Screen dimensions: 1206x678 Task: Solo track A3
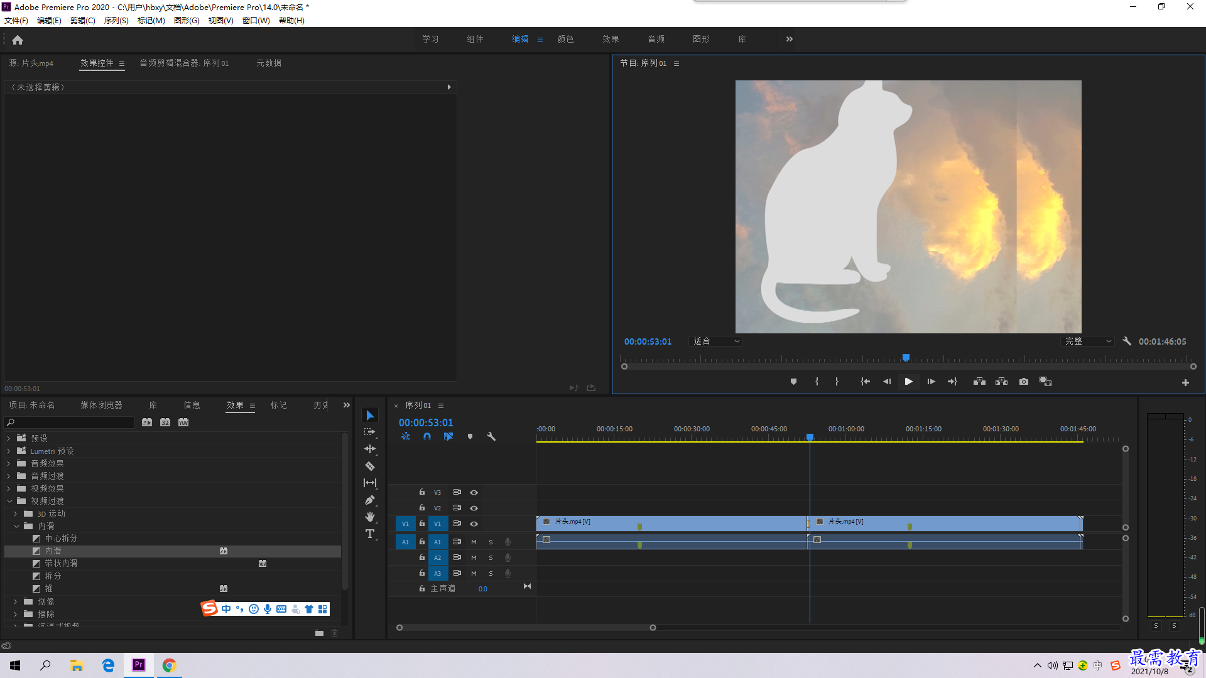click(x=491, y=573)
